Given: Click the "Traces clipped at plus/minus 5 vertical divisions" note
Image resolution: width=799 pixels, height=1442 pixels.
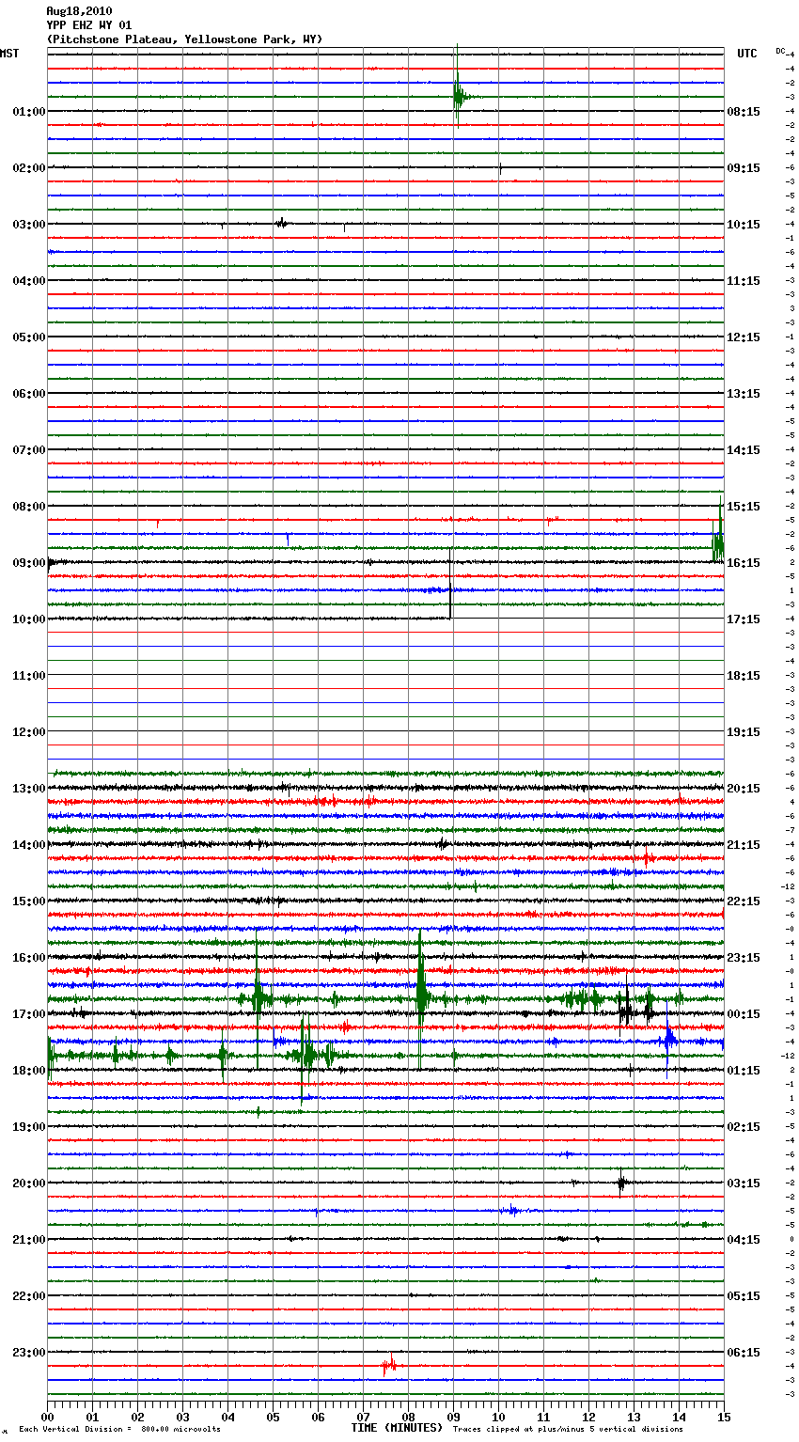Looking at the screenshot, I should 568,1430.
